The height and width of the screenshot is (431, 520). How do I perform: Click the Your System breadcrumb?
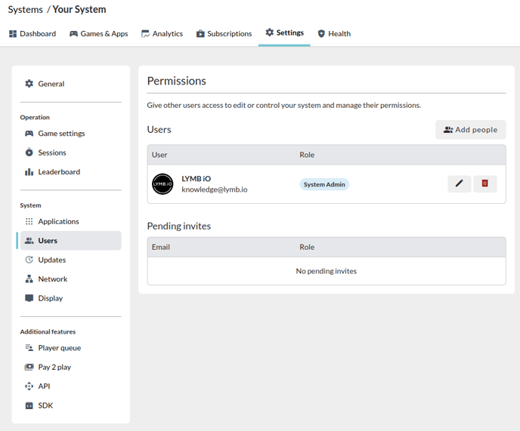79,10
